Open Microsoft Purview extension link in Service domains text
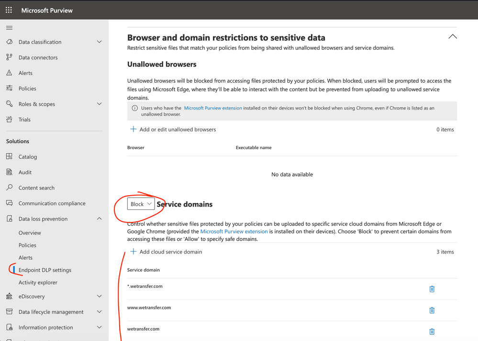 pos(234,231)
